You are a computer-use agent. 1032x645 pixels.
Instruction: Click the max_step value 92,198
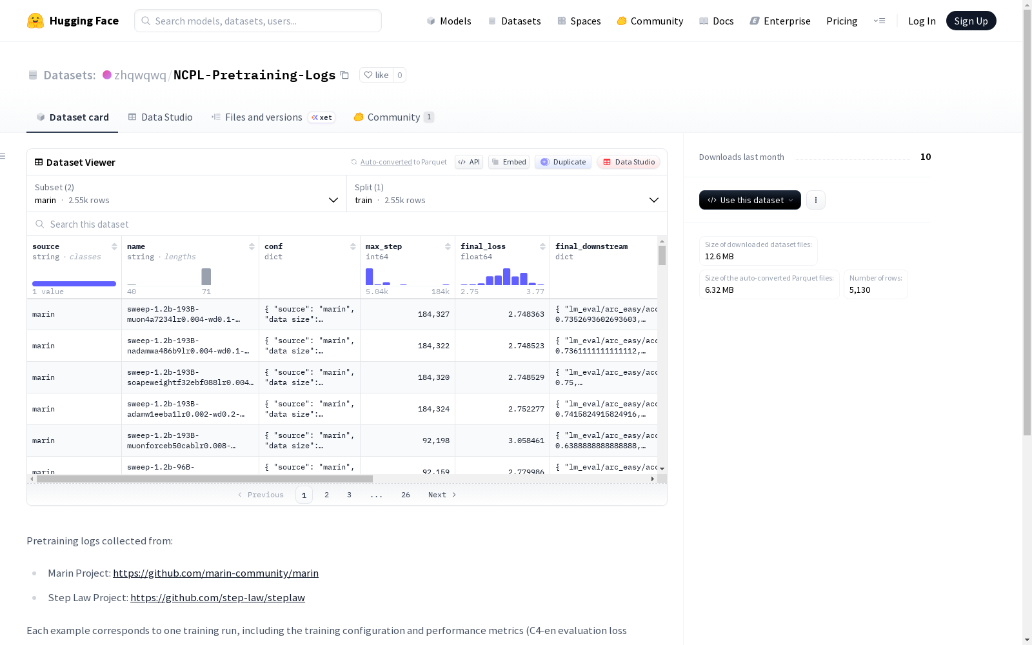pos(436,441)
